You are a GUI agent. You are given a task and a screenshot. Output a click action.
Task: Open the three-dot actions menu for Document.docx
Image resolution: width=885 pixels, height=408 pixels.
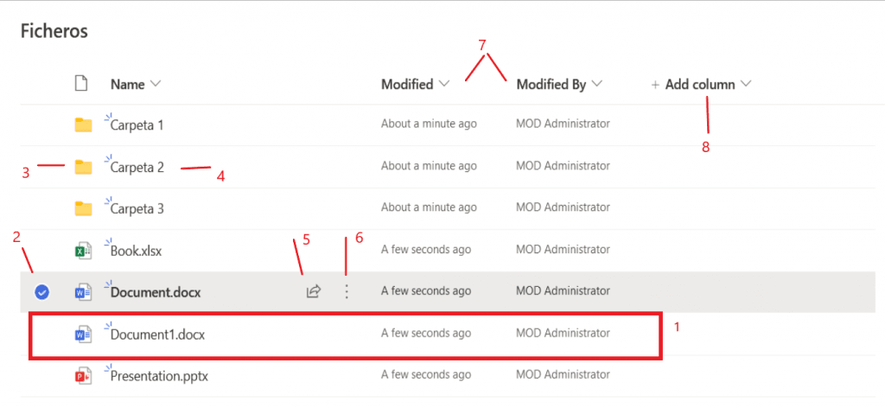point(347,291)
